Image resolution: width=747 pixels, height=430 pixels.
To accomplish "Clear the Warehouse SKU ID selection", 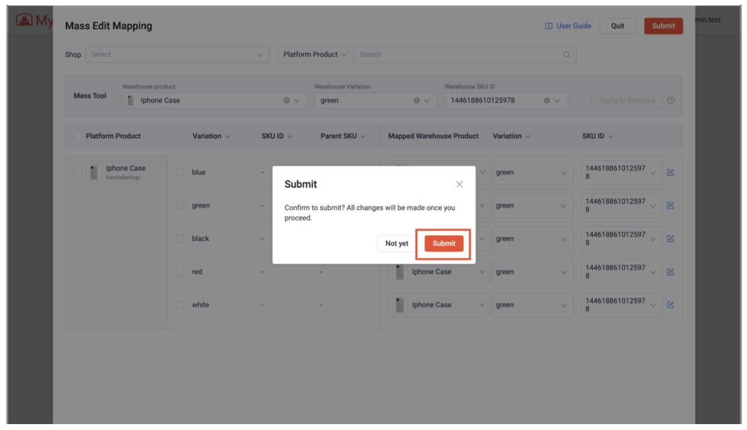I will point(547,100).
